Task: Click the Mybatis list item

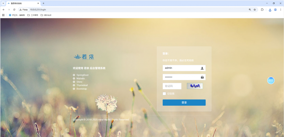Action: pyautogui.click(x=81, y=78)
